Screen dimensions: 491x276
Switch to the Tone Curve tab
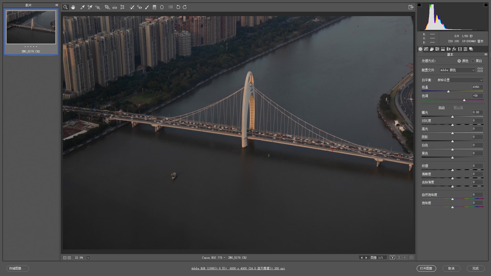(426, 49)
